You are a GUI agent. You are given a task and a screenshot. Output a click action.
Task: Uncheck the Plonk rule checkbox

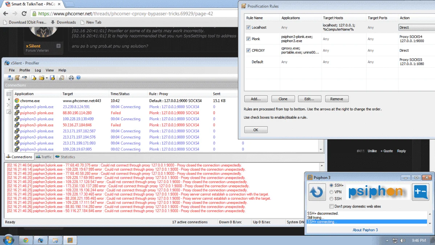pyautogui.click(x=248, y=39)
